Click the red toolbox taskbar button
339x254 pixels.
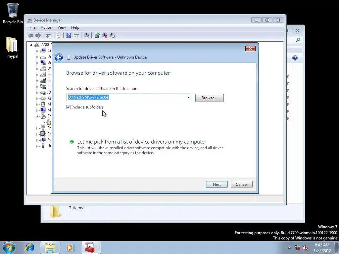[x=90, y=247]
